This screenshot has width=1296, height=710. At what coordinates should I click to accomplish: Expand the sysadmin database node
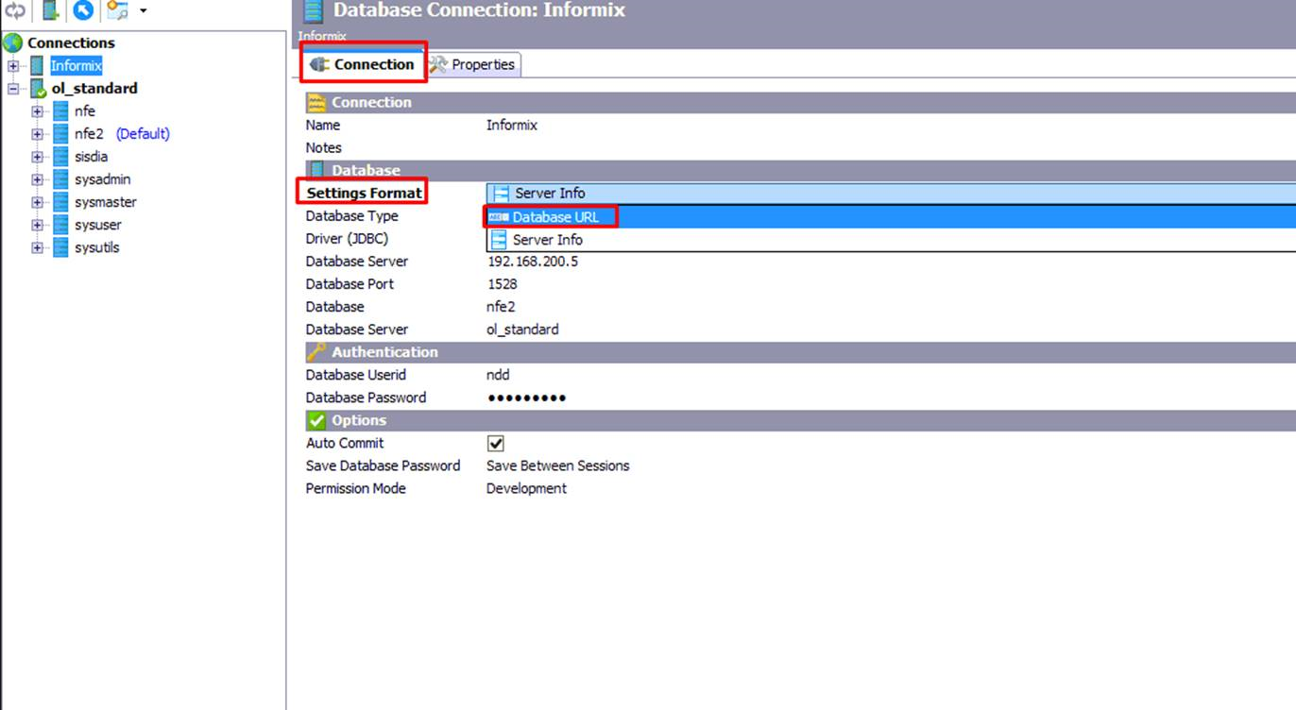pyautogui.click(x=37, y=179)
